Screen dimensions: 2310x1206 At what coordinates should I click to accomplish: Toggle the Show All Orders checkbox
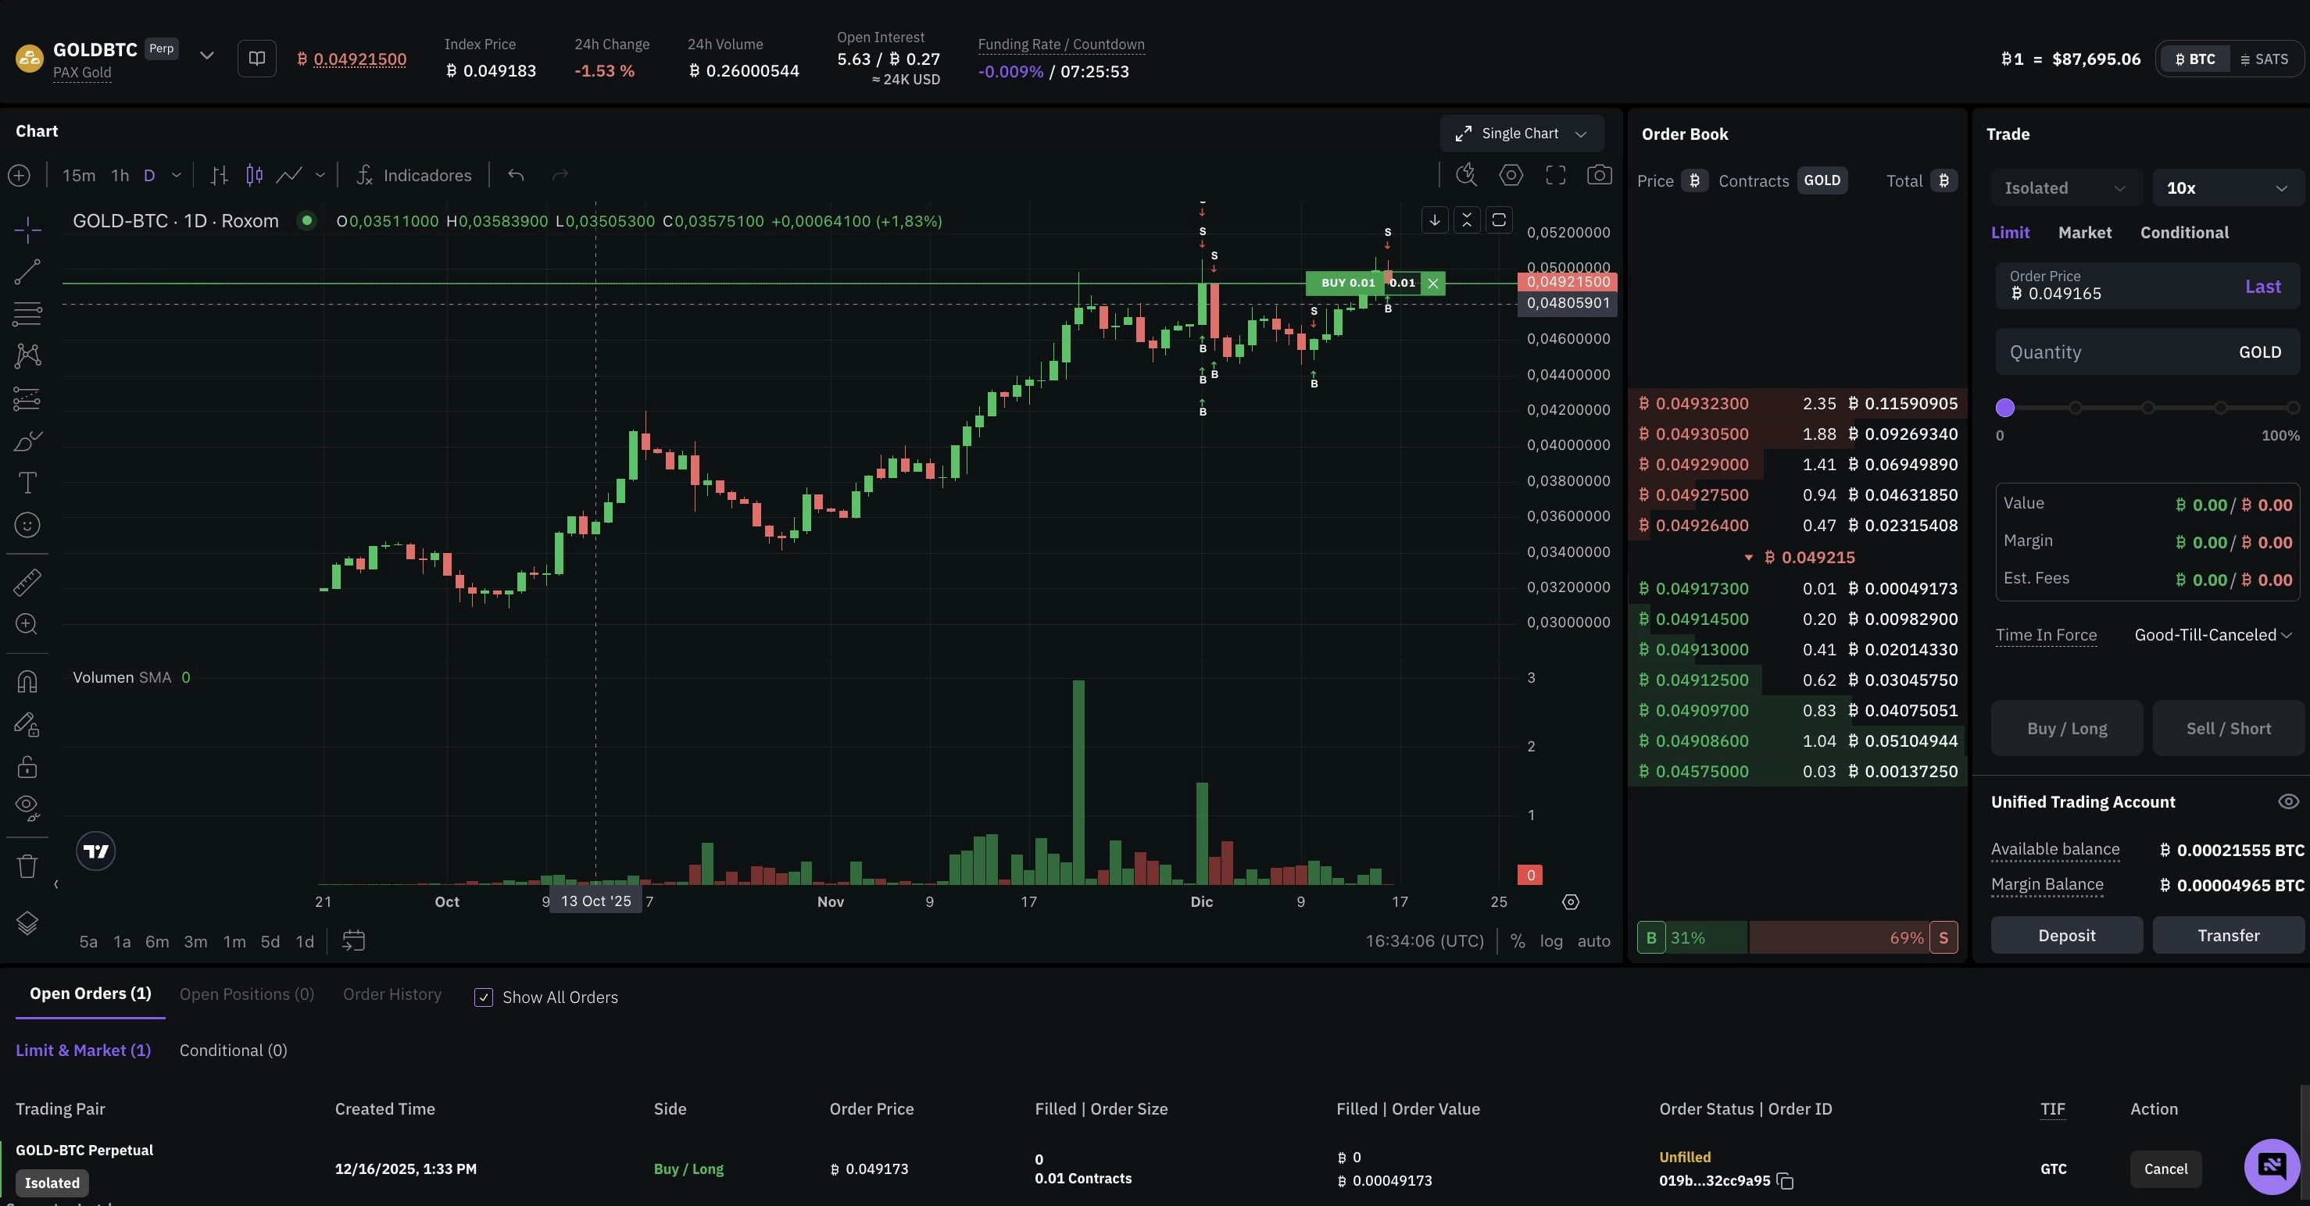485,997
